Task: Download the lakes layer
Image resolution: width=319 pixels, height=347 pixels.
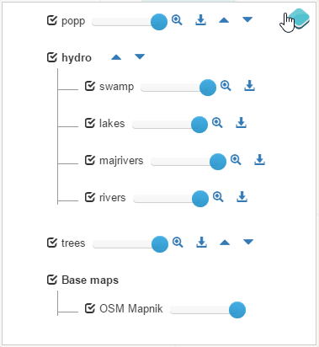Action: [x=241, y=123]
